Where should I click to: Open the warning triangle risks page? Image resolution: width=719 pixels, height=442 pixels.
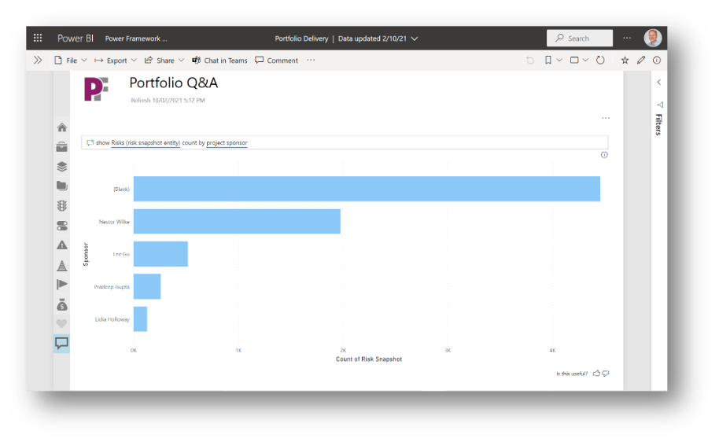pyautogui.click(x=61, y=245)
